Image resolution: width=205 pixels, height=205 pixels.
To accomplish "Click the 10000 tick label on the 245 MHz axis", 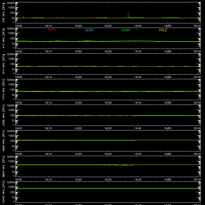I will point(11,3).
